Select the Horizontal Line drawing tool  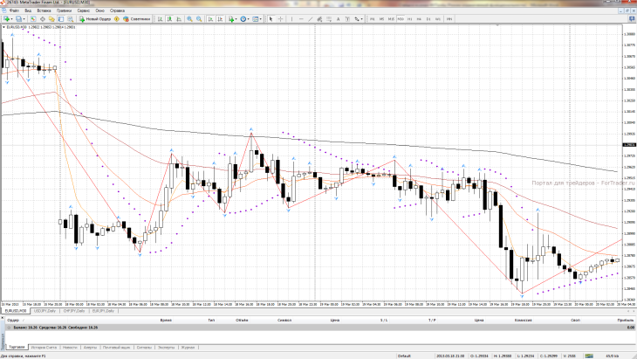tap(301, 18)
